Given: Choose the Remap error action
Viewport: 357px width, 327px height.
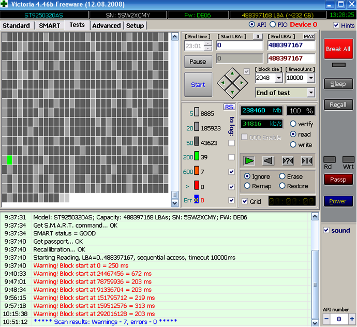Looking at the screenshot, I should (247, 186).
